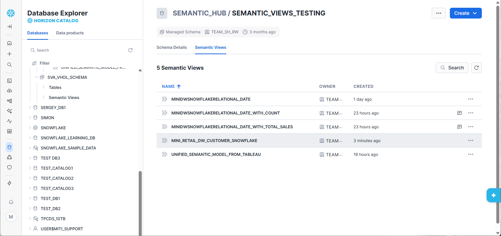Click the notifications bell icon
Viewport: 501px width, 236px height.
(11, 202)
